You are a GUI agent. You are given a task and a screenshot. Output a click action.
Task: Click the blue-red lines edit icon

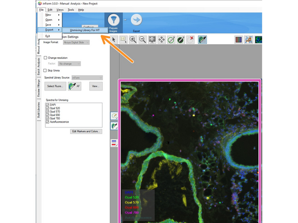click(x=114, y=143)
